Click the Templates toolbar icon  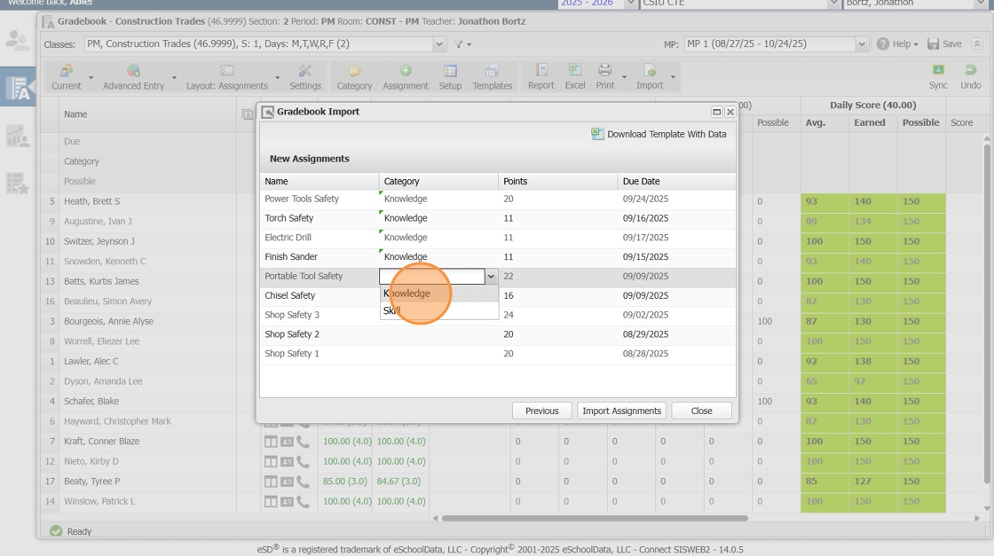tap(492, 76)
